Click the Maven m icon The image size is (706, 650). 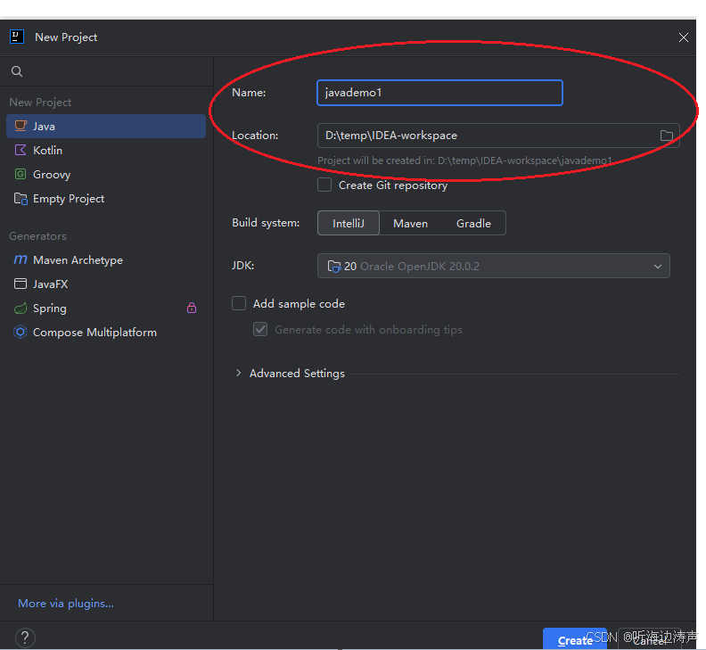coord(21,259)
